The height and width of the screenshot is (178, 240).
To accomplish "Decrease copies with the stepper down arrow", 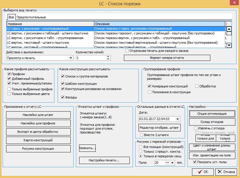I will pyautogui.click(x=108, y=59).
